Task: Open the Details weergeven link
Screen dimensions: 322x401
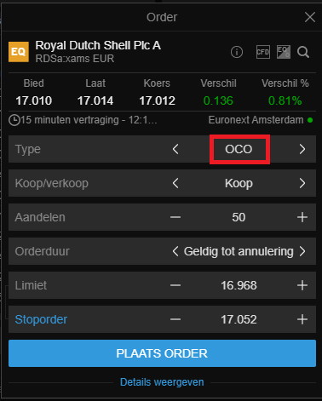Action: [x=162, y=382]
